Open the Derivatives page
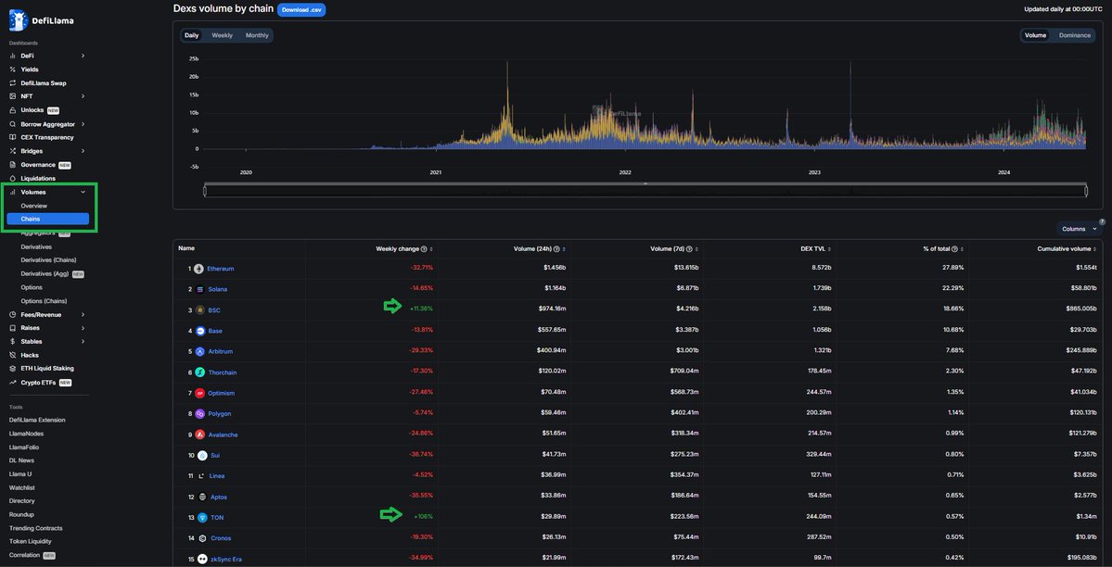Image resolution: width=1112 pixels, height=567 pixels. click(36, 246)
